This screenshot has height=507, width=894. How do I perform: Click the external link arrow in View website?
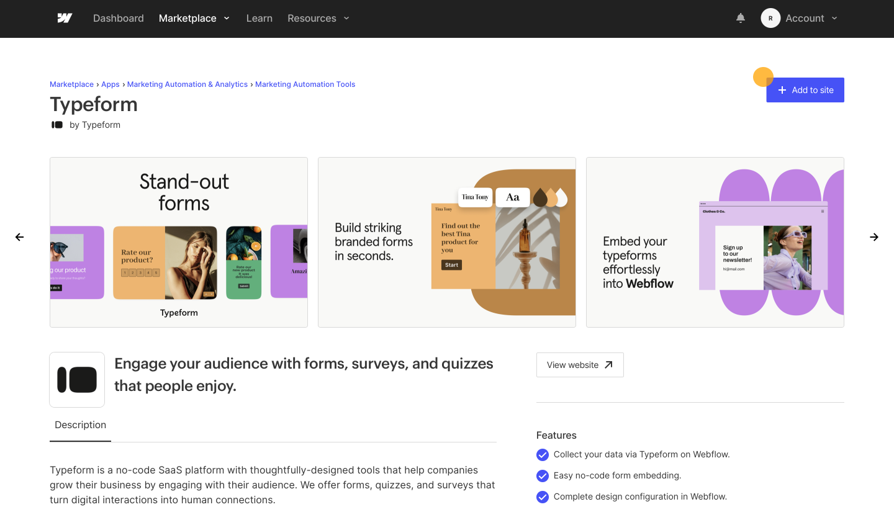click(x=608, y=365)
